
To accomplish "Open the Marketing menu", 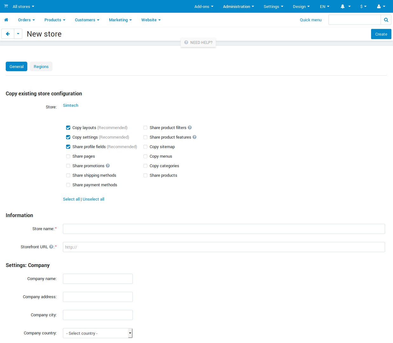I will click(120, 20).
